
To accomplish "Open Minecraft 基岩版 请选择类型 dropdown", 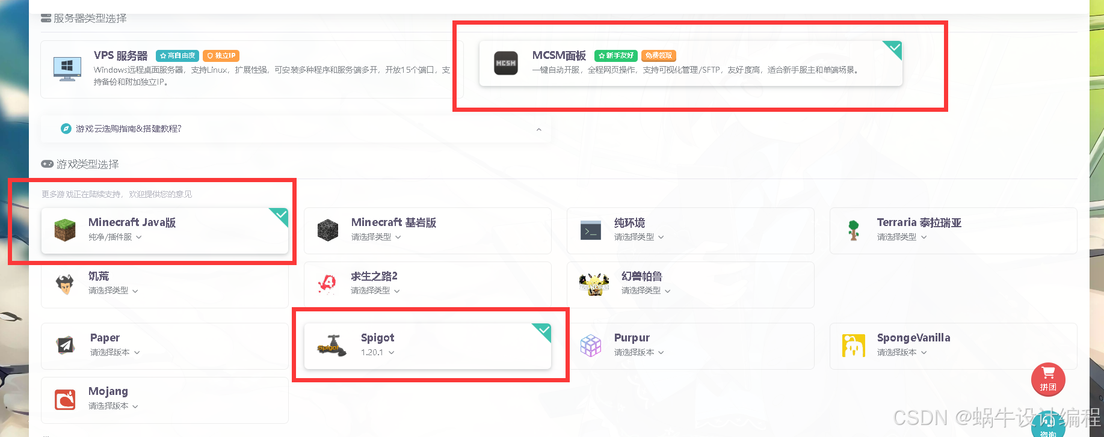I will coord(376,237).
